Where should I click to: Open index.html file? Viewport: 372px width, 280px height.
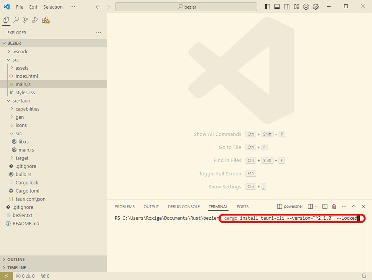point(54,76)
